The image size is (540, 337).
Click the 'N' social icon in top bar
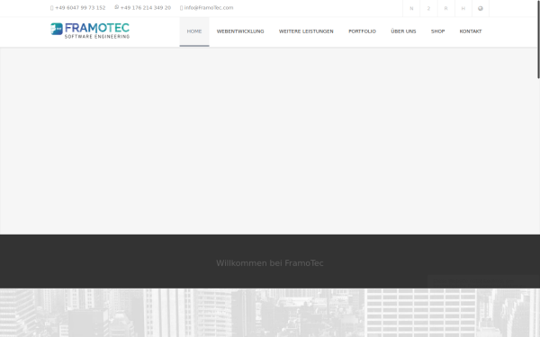411,9
